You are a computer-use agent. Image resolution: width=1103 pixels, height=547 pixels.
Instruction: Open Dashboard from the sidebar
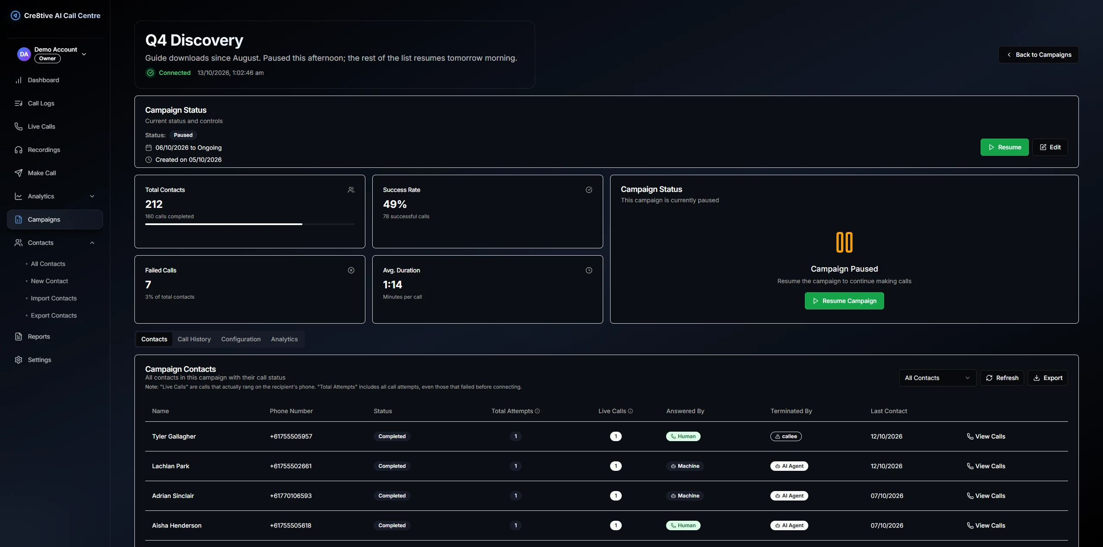(x=55, y=80)
